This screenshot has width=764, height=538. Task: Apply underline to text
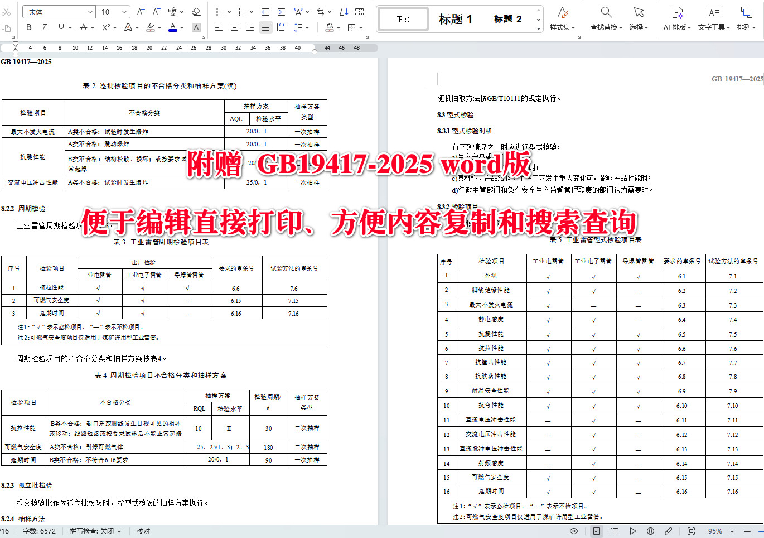pyautogui.click(x=61, y=27)
